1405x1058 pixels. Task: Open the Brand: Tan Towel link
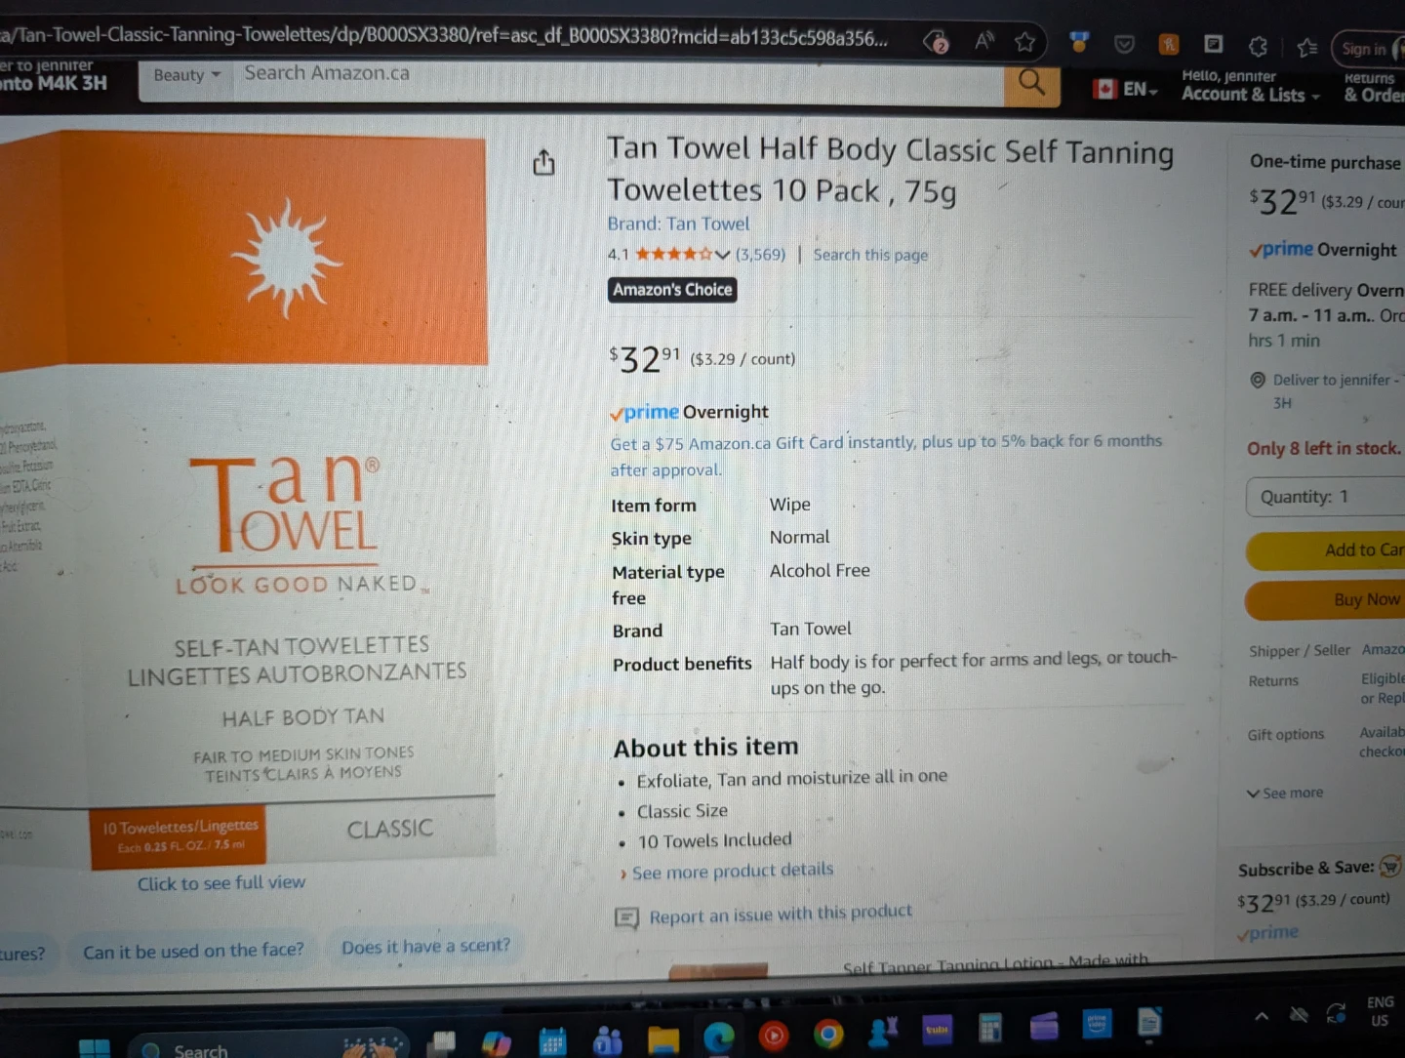point(678,224)
